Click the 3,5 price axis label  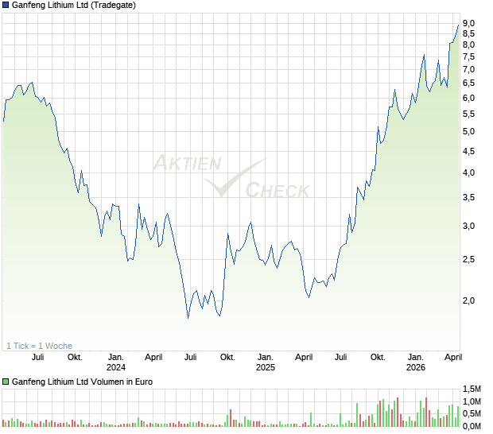pos(468,197)
